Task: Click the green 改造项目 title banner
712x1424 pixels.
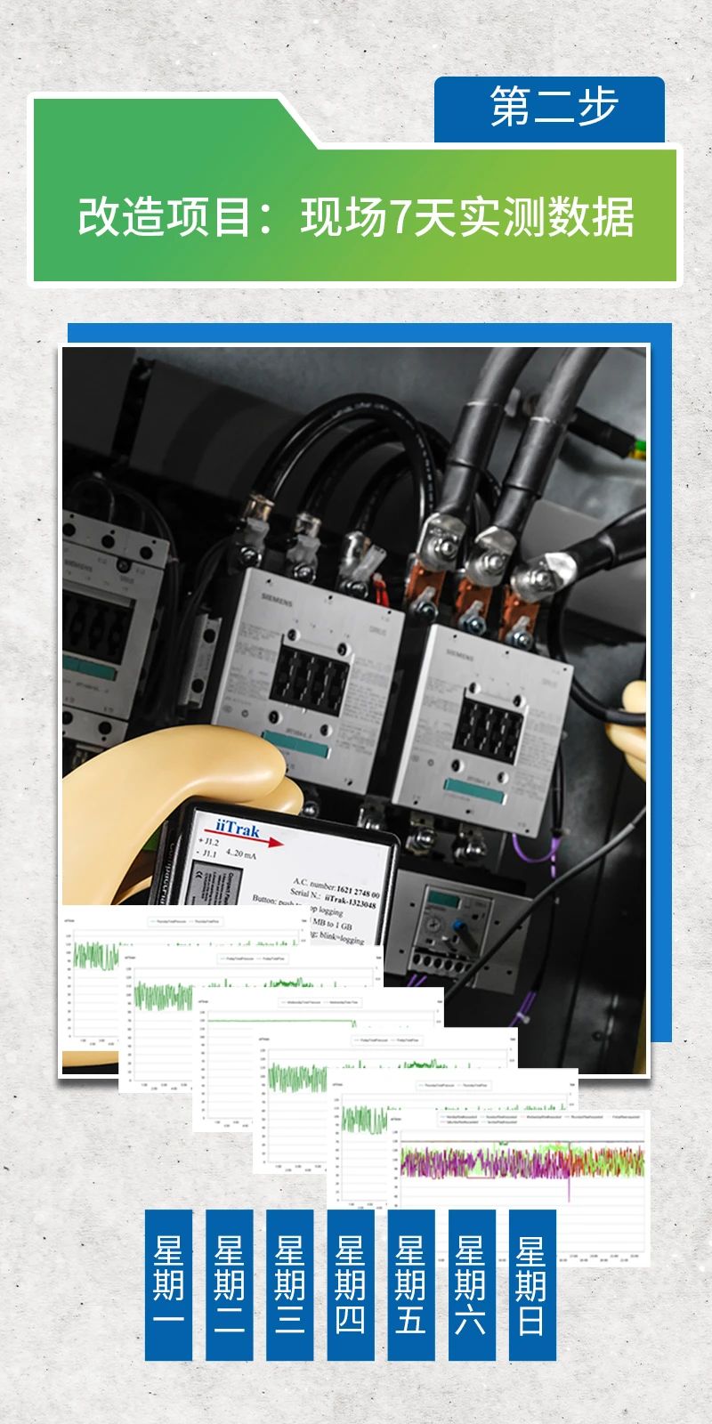Action: pos(356,217)
